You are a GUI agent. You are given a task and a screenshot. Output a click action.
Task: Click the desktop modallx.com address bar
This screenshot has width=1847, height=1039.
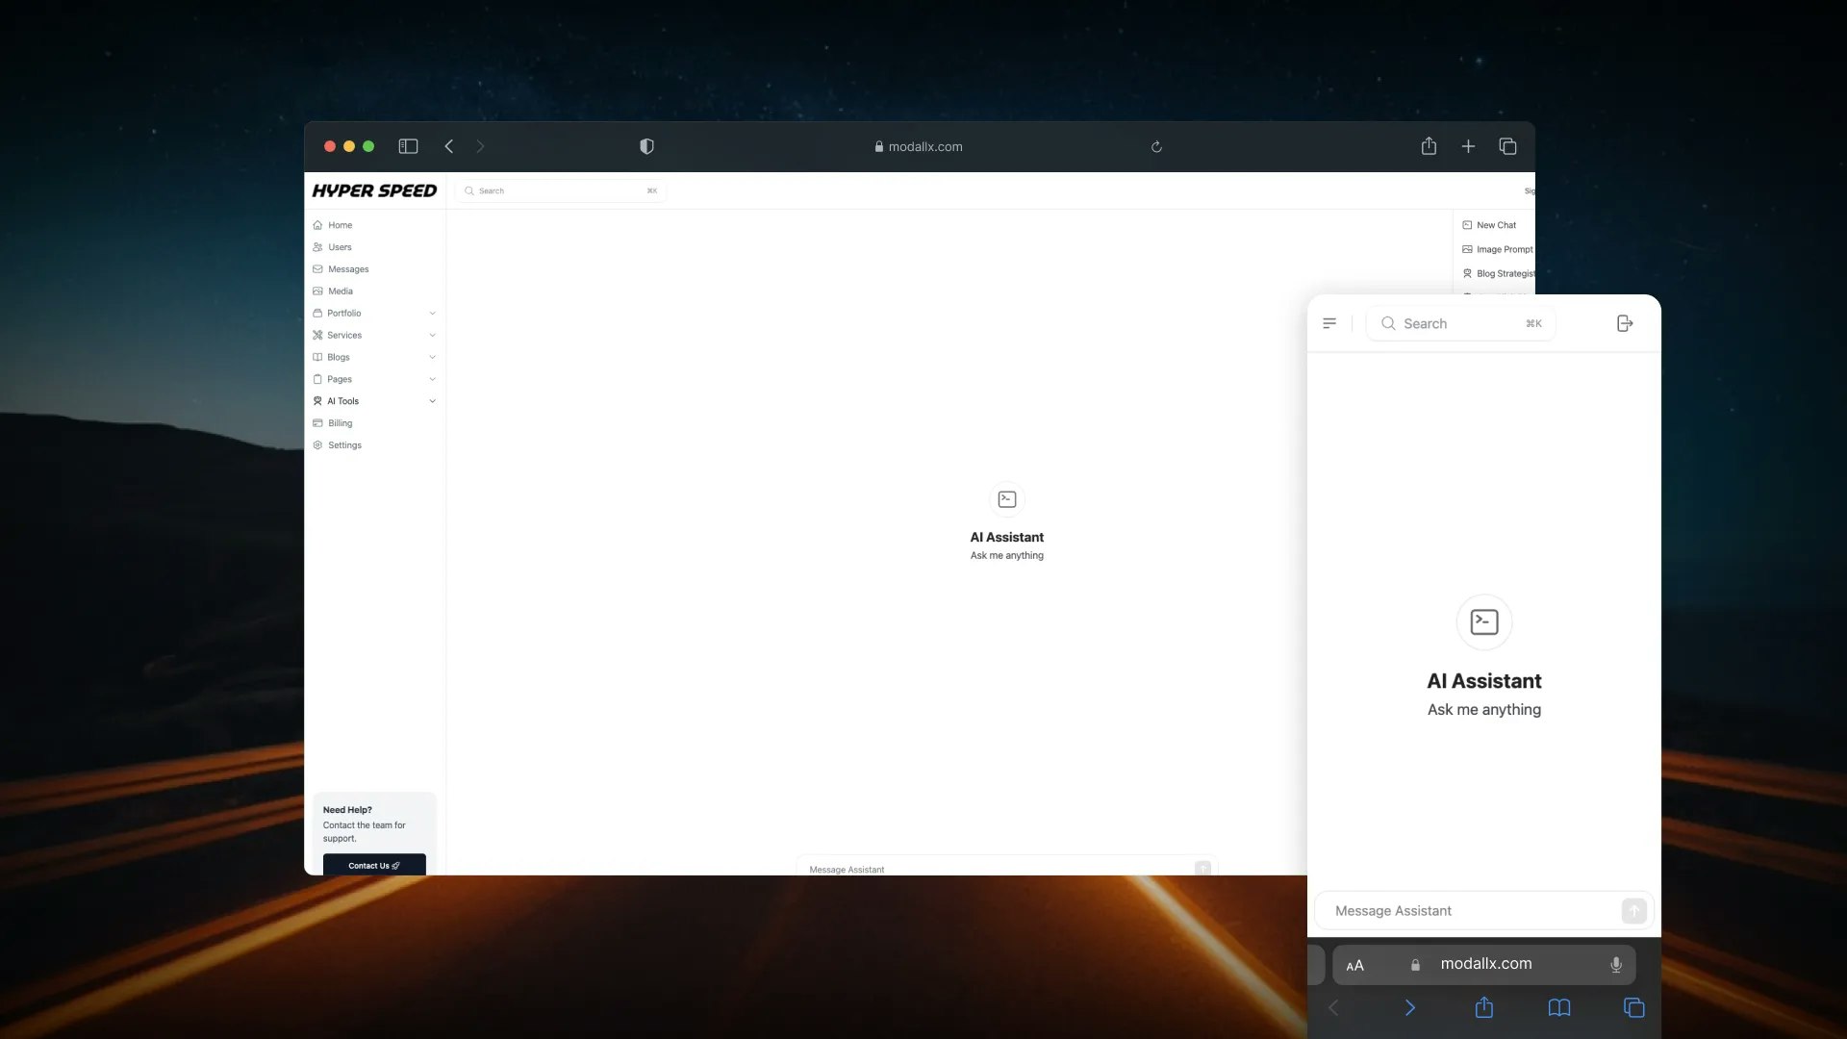point(918,146)
